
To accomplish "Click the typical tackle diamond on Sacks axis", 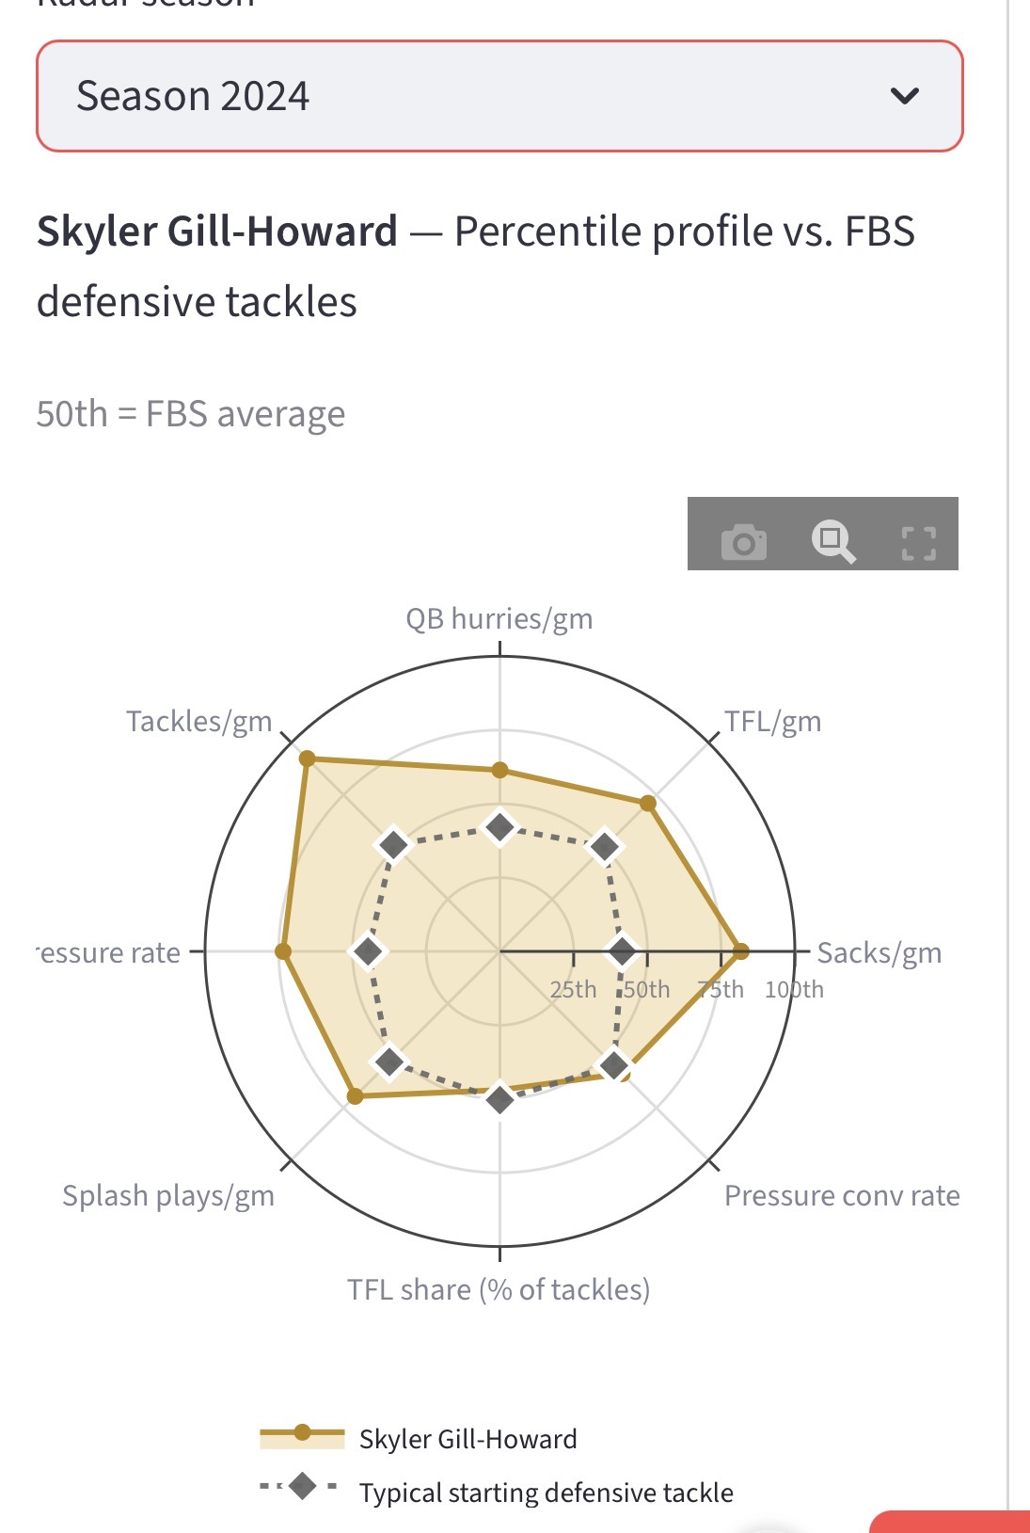I will 622,951.
